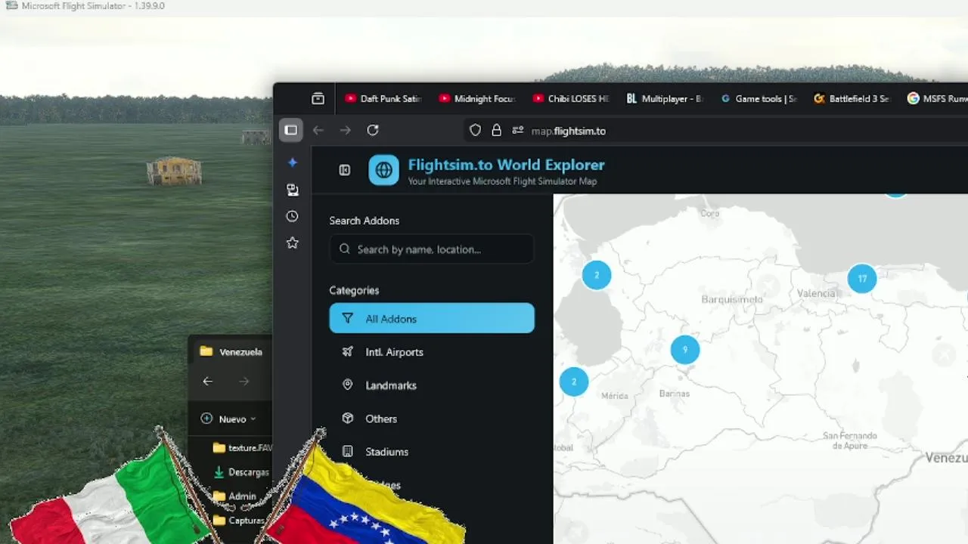Select the Landmarks category

(x=432, y=385)
